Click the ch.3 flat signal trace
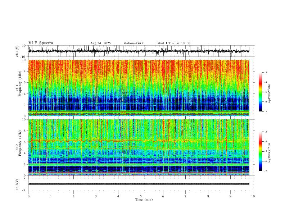 (139, 184)
